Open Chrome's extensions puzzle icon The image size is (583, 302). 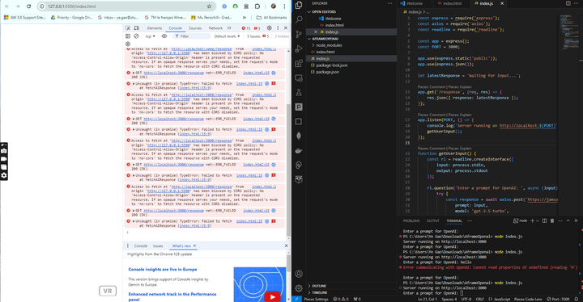pos(257,6)
